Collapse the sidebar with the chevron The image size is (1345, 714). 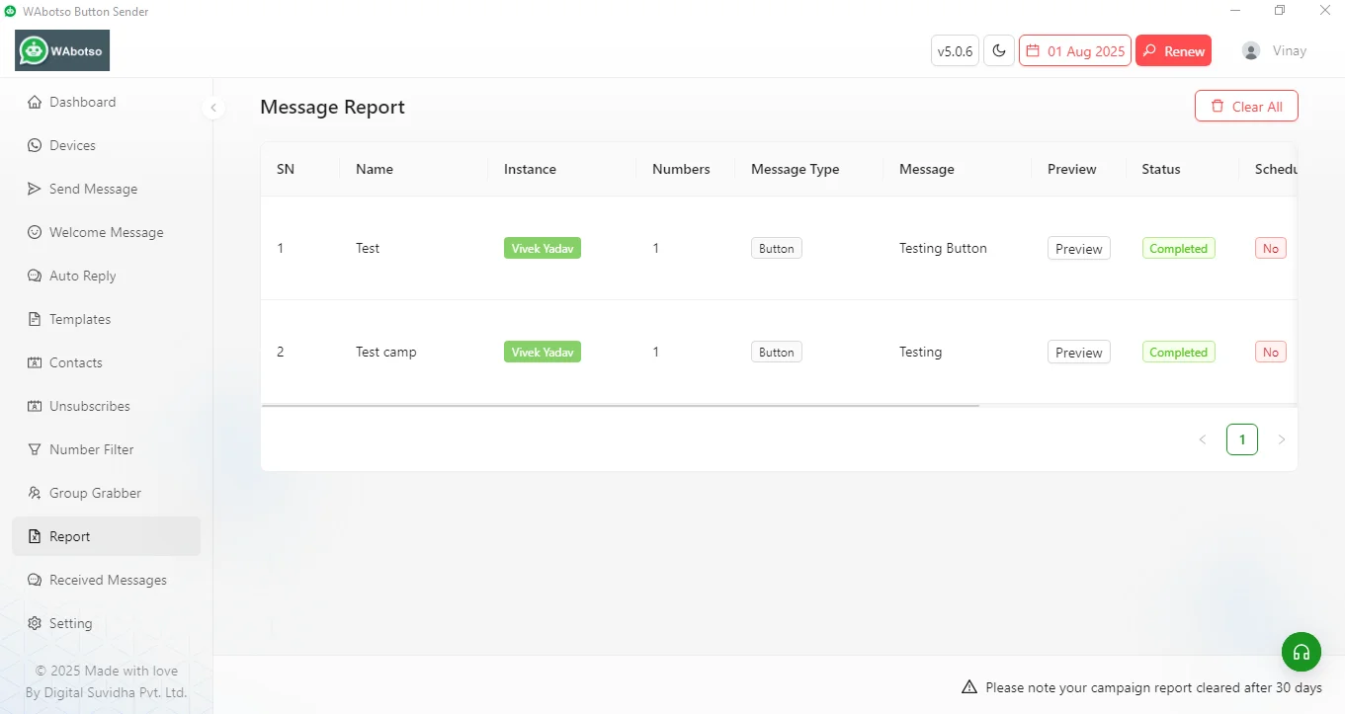coord(212,108)
